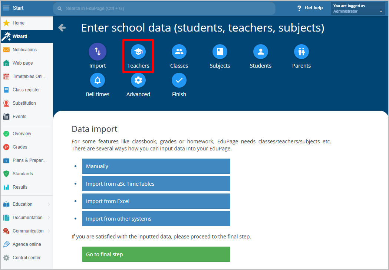Click the green Go to final step button
The height and width of the screenshot is (270, 389).
[x=156, y=254]
